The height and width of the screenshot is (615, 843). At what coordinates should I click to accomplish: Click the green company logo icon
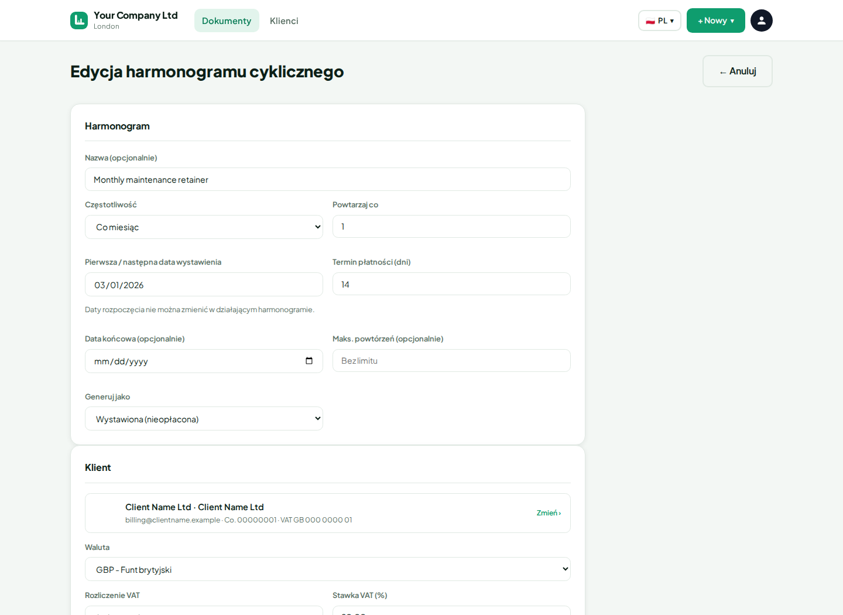coord(79,20)
